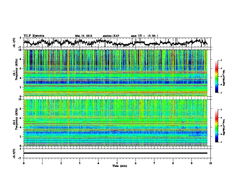Click the "station=KAP" label
This screenshot has width=237, height=183.
click(x=111, y=36)
